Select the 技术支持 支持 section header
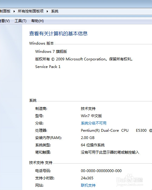This screenshot has height=190, width=152. [x=41, y=162]
